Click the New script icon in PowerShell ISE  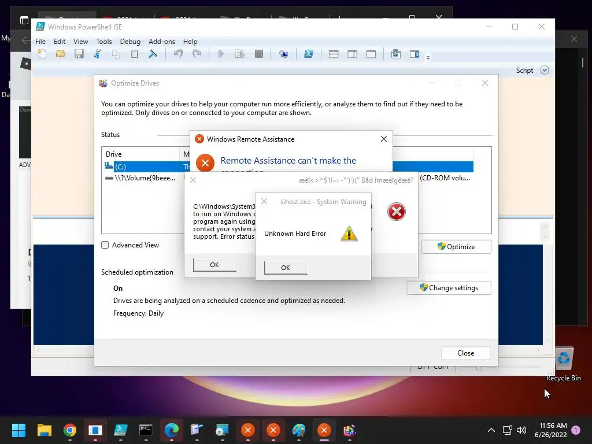(x=42, y=54)
